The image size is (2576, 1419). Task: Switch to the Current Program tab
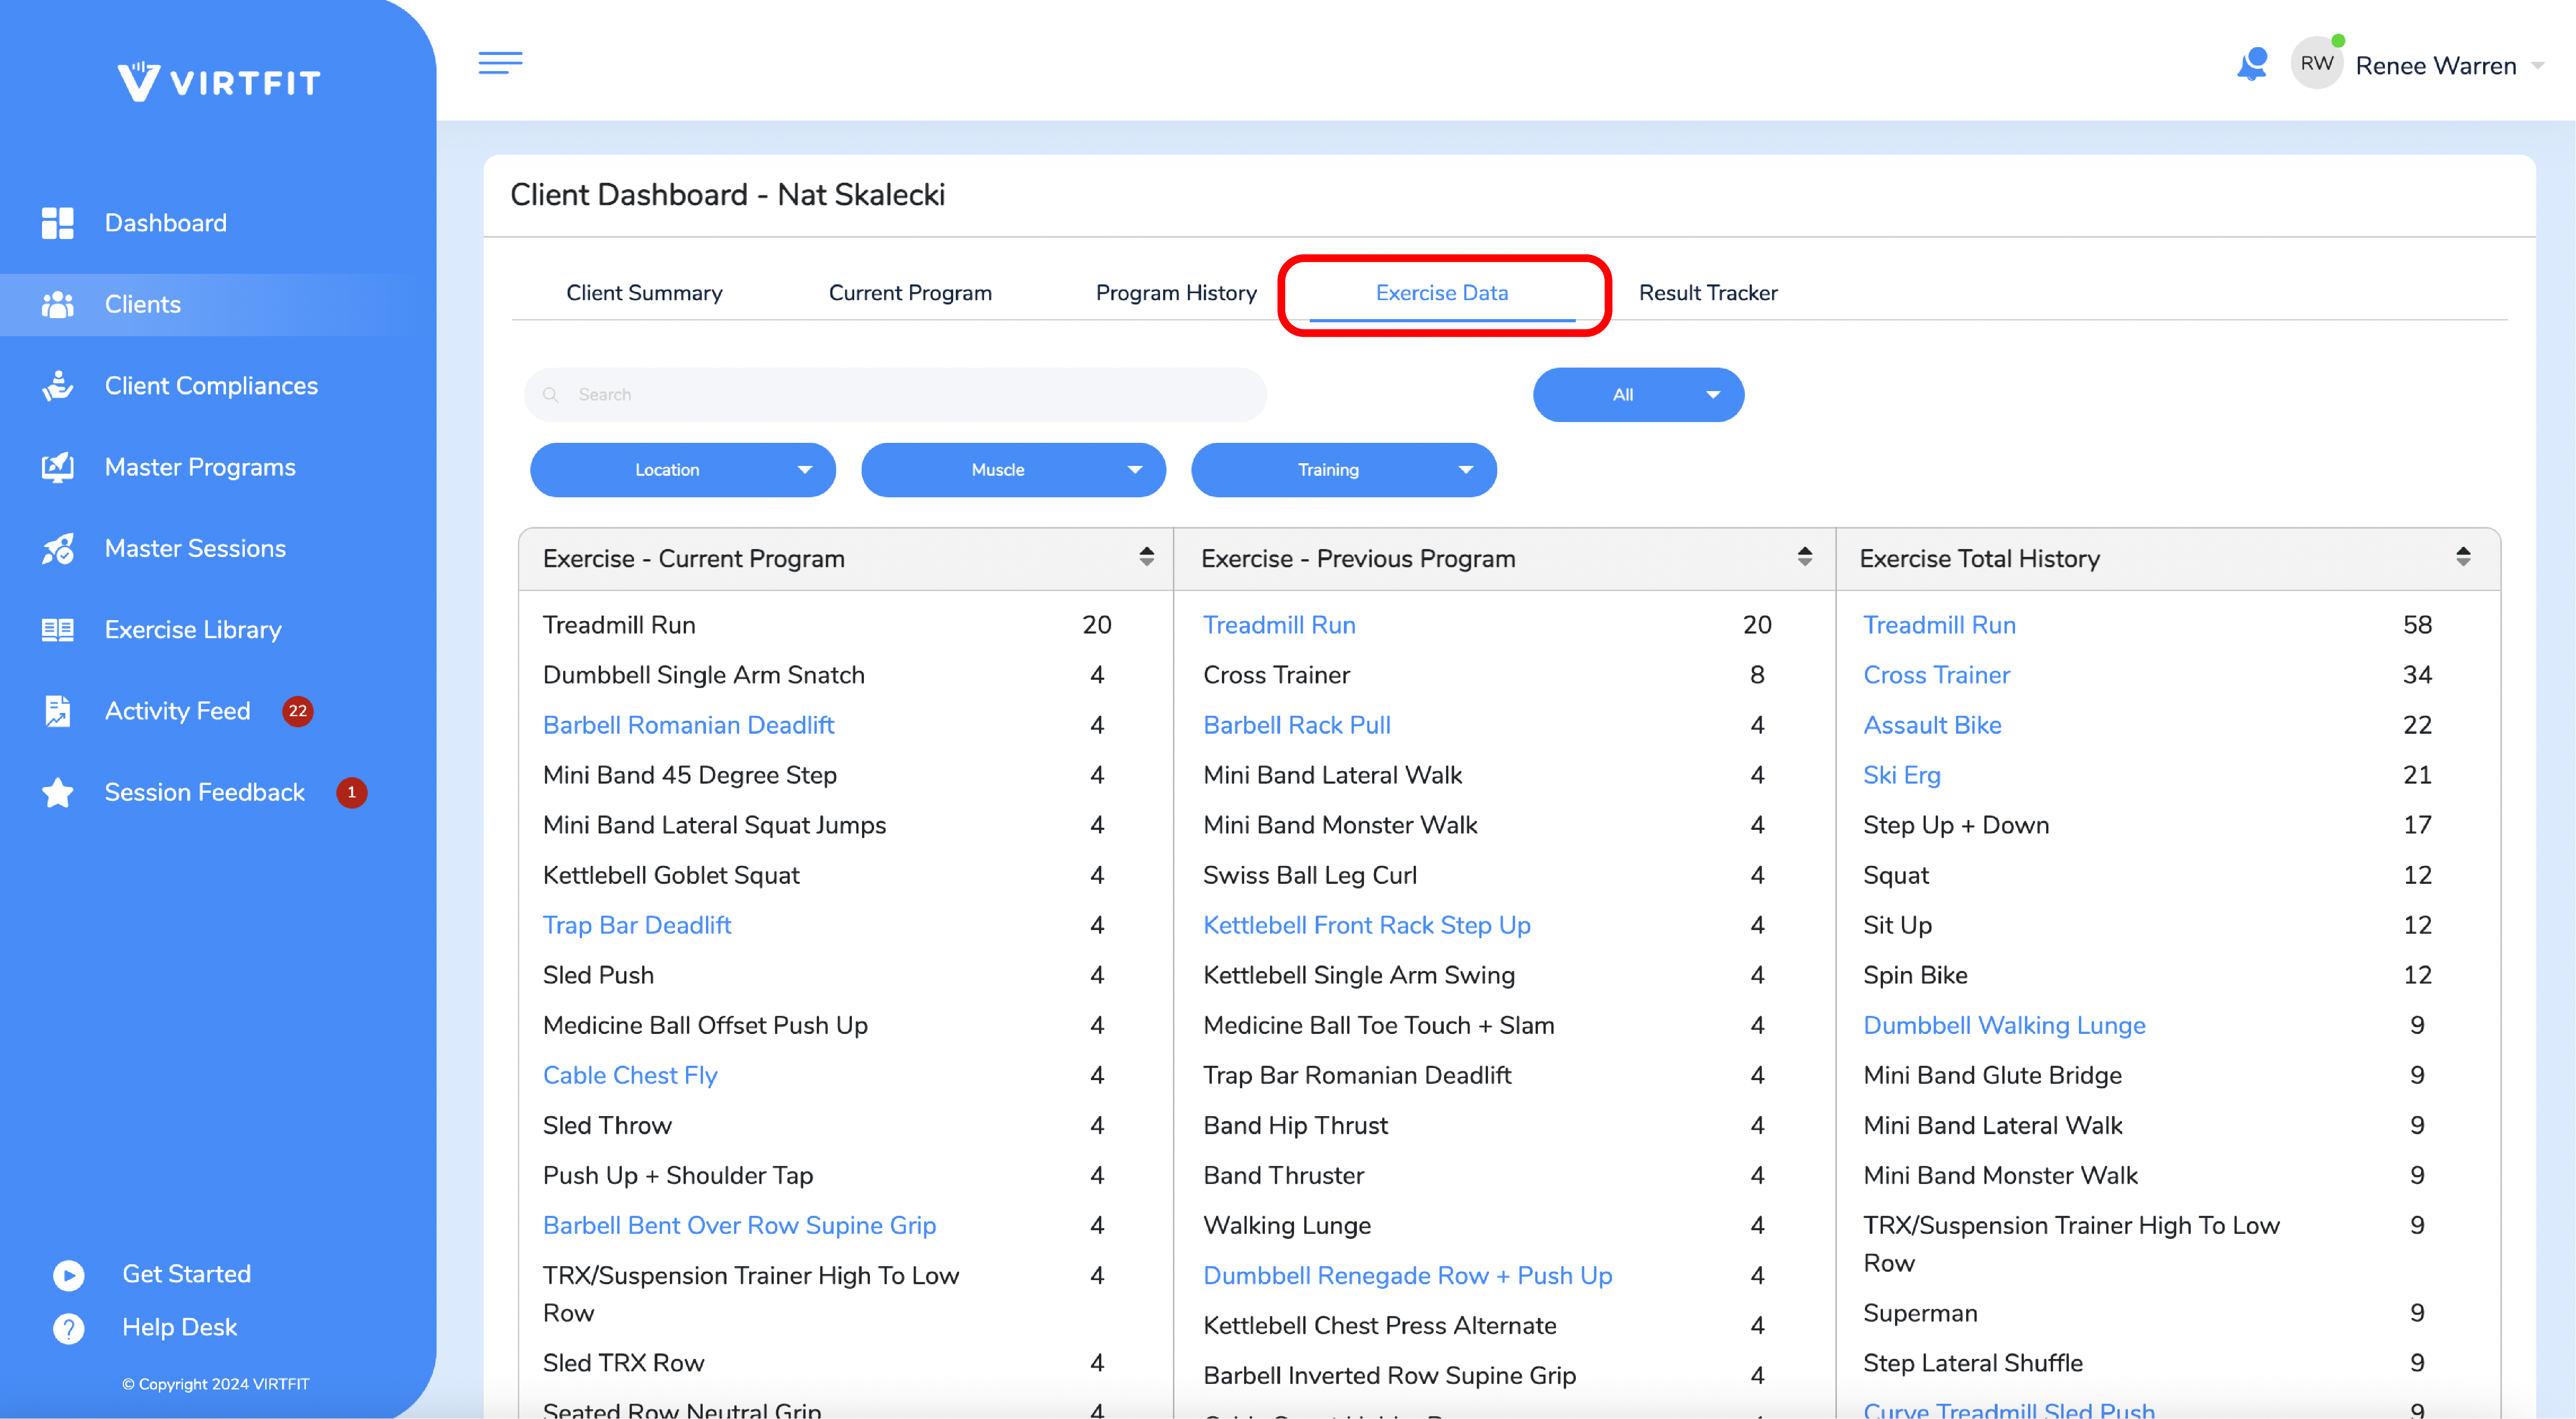[910, 293]
